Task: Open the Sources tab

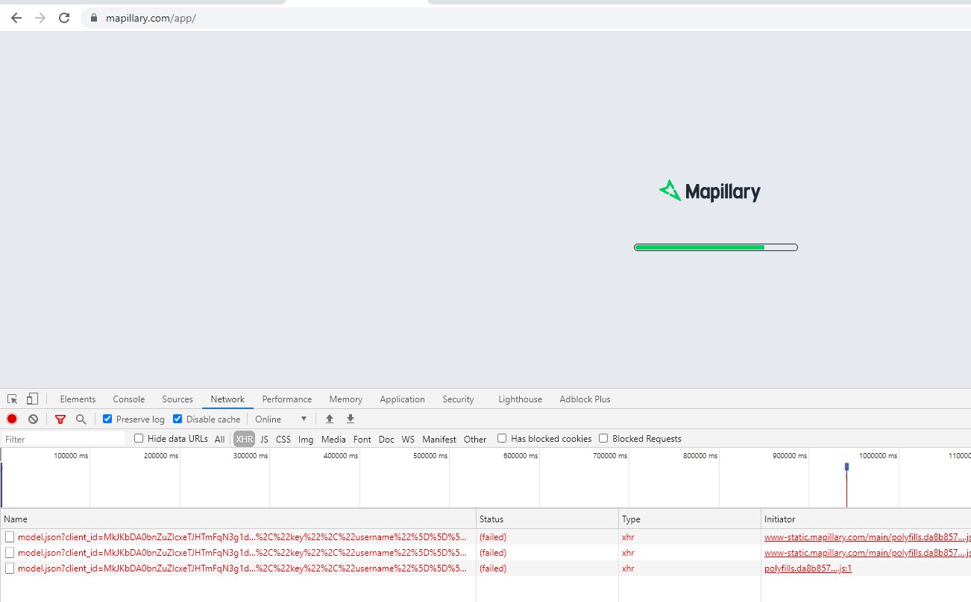Action: click(x=177, y=399)
